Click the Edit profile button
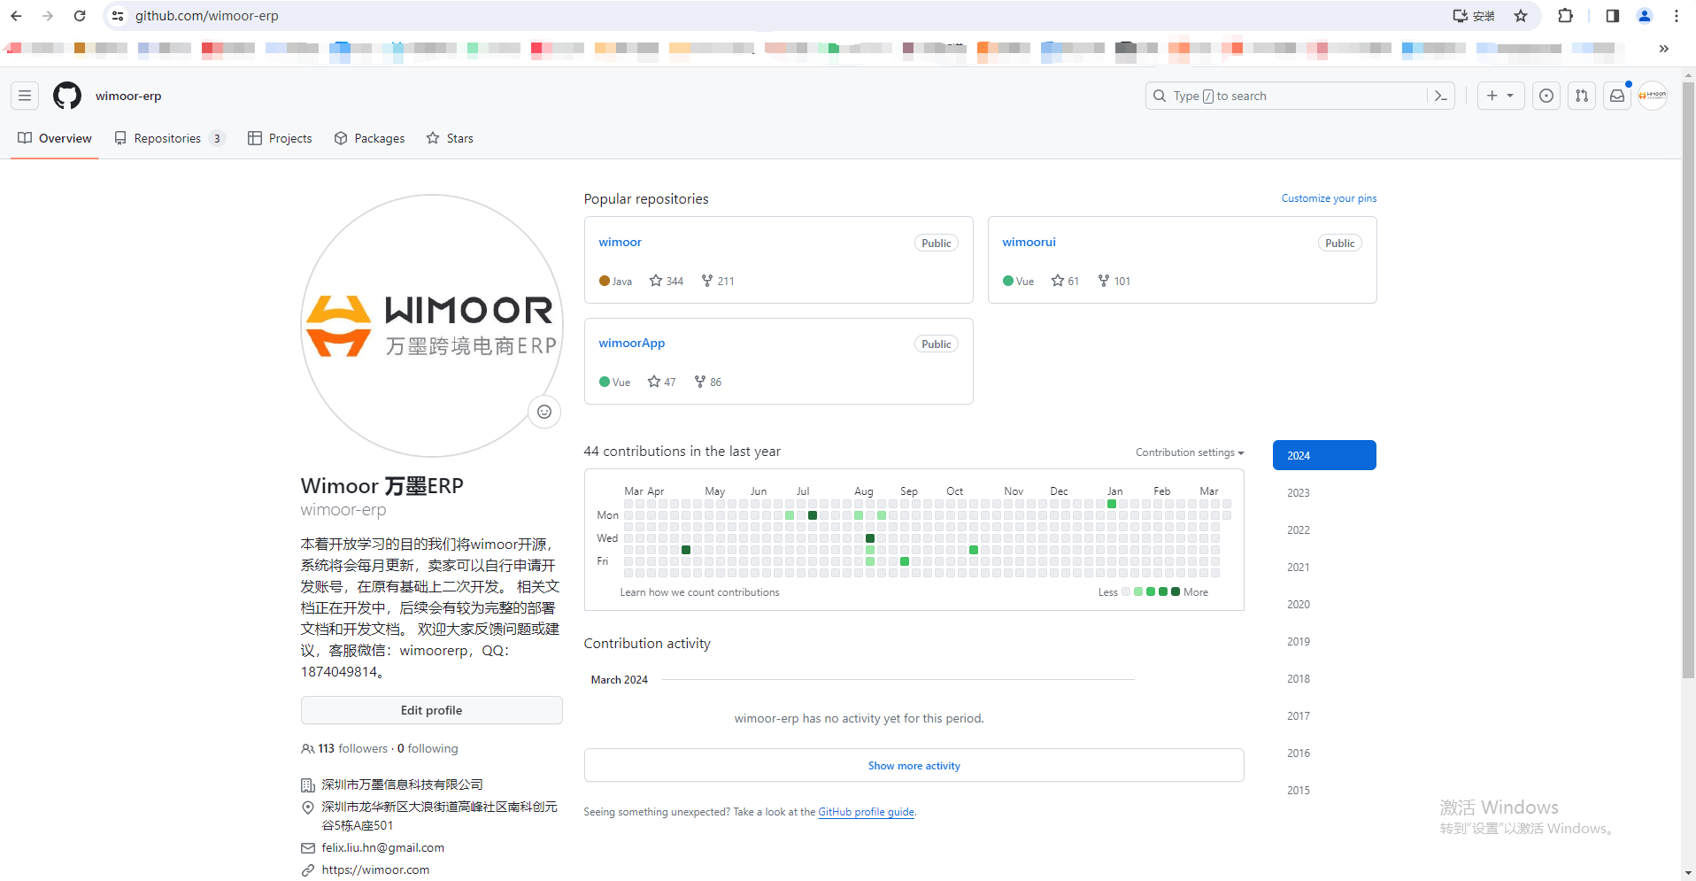This screenshot has height=881, width=1696. tap(432, 710)
